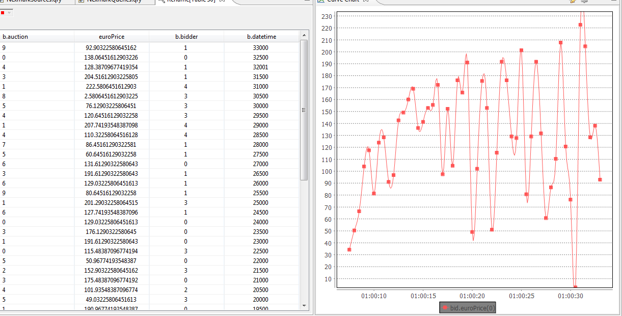Viewport: 622px width, 316px height.
Task: Click the red legend color marker
Action: 445,308
